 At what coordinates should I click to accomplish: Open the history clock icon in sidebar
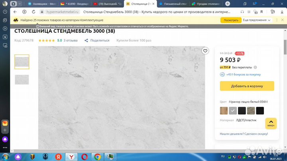5,12
